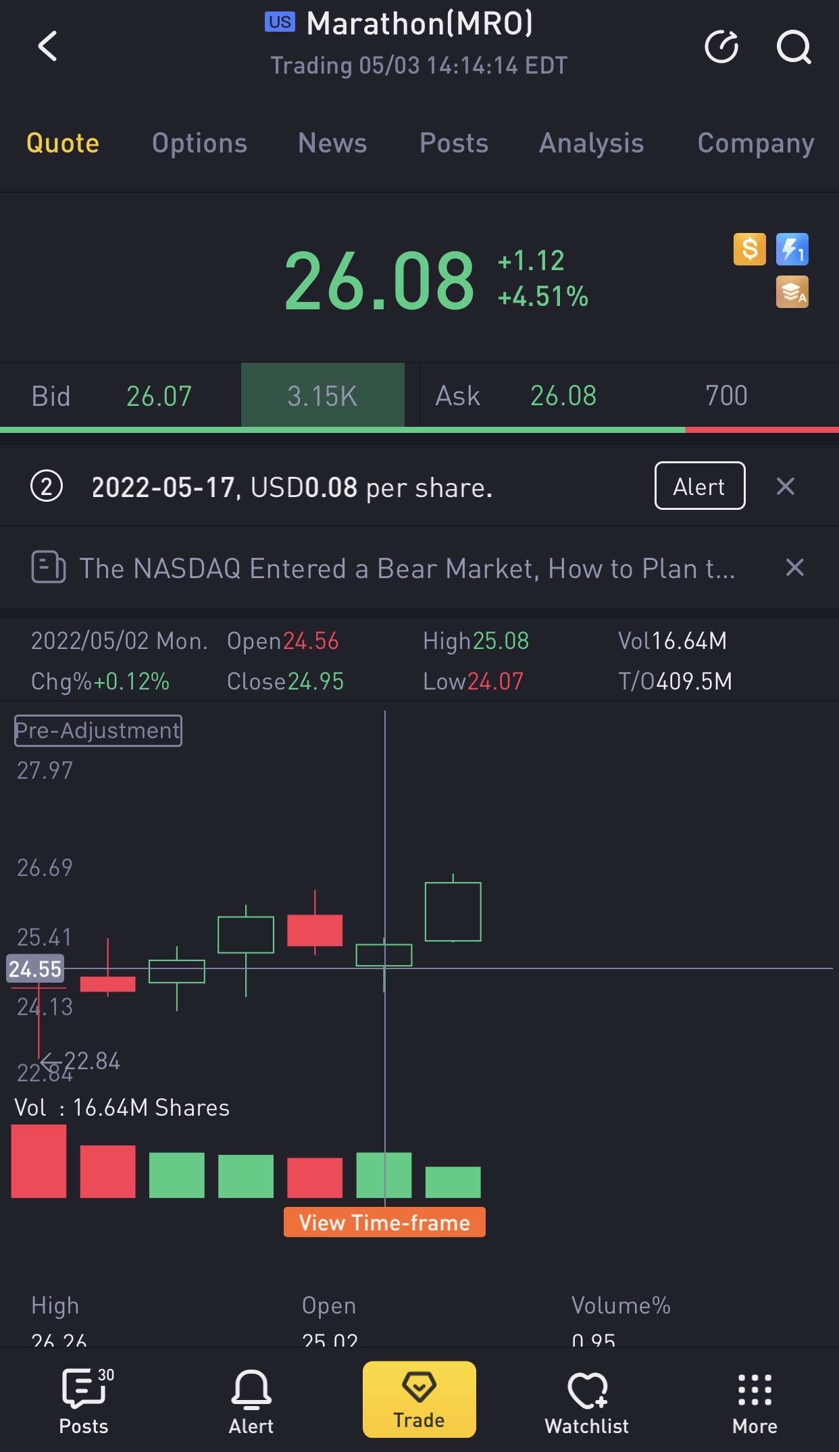Tap the tan stacked layers badge
The height and width of the screenshot is (1452, 839).
pos(792,292)
